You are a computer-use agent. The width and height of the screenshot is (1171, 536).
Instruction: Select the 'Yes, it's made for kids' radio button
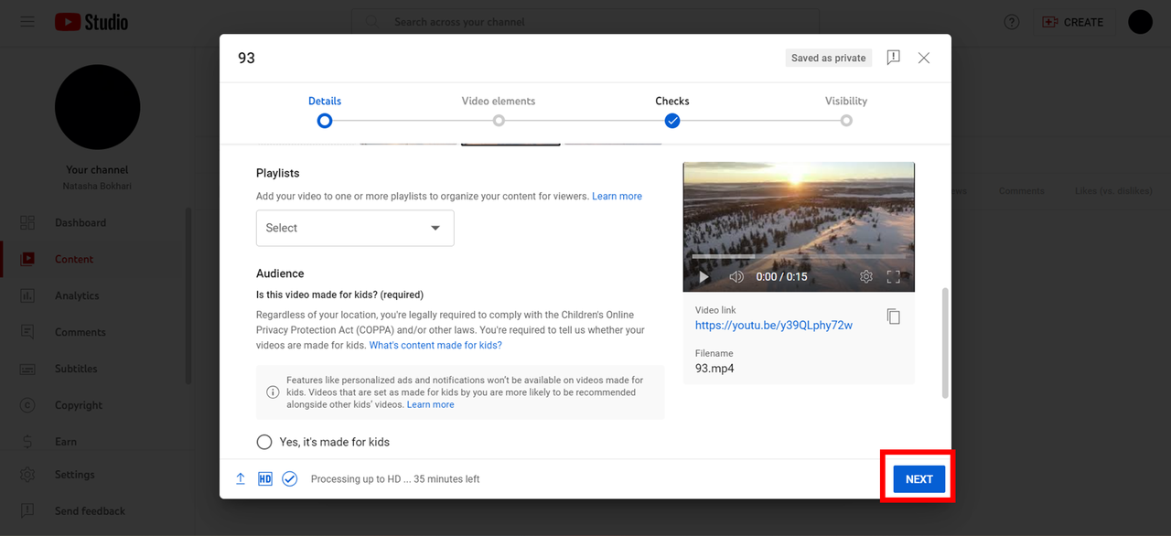(x=264, y=442)
